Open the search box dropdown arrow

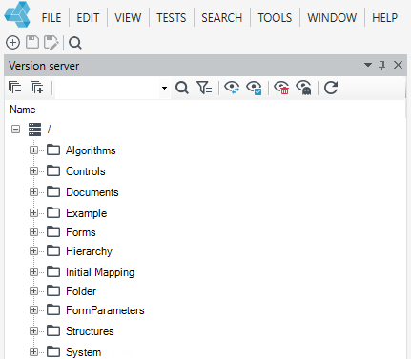164,88
